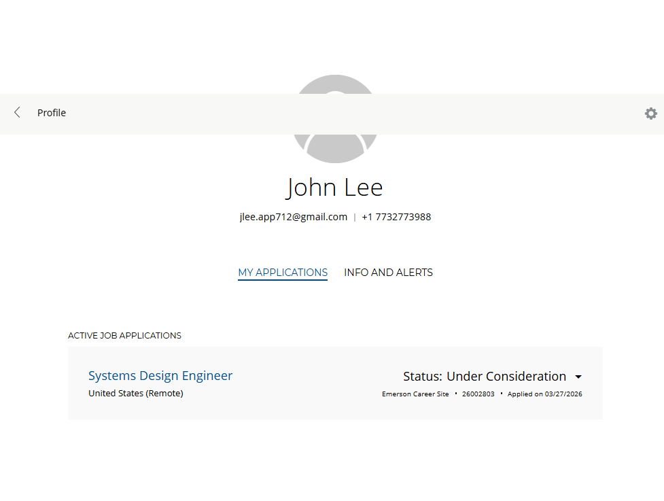The image size is (664, 501).
Task: Expand the application status dropdown arrow
Action: 578,377
